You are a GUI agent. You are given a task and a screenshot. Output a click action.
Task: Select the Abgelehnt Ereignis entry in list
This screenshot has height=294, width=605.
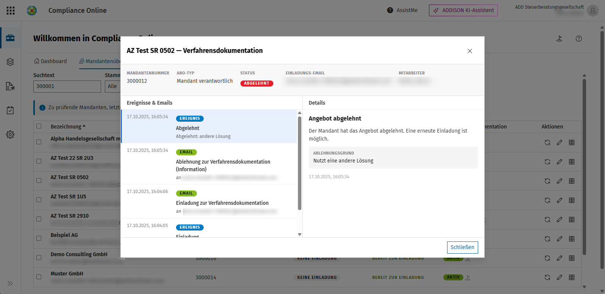209,126
